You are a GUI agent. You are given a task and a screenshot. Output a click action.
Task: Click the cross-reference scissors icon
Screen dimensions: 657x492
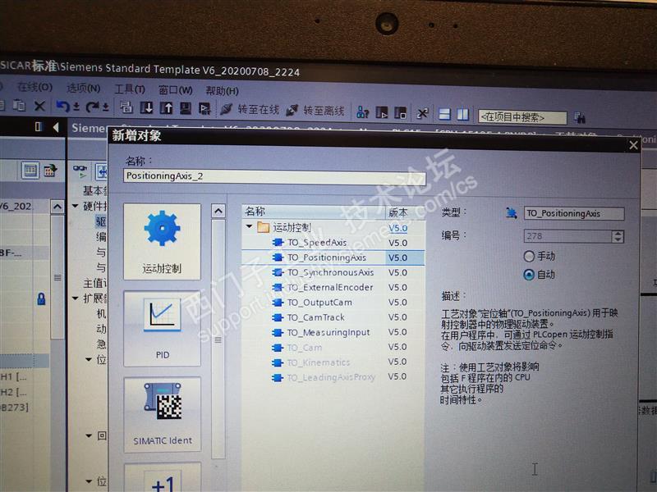point(422,113)
